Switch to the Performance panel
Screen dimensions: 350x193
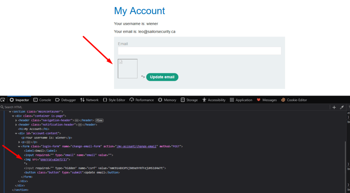pos(141,100)
